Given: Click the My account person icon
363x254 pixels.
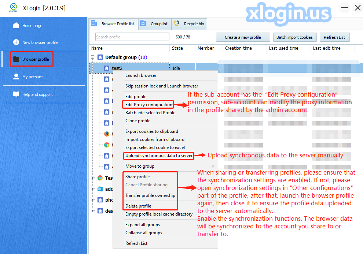Looking at the screenshot, I should 16,76.
